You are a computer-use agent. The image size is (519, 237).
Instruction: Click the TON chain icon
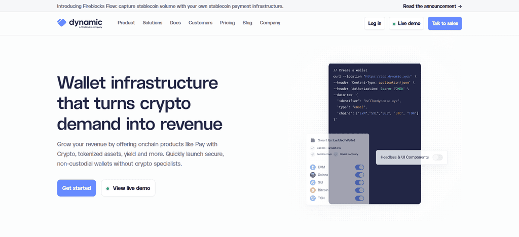tap(313, 199)
